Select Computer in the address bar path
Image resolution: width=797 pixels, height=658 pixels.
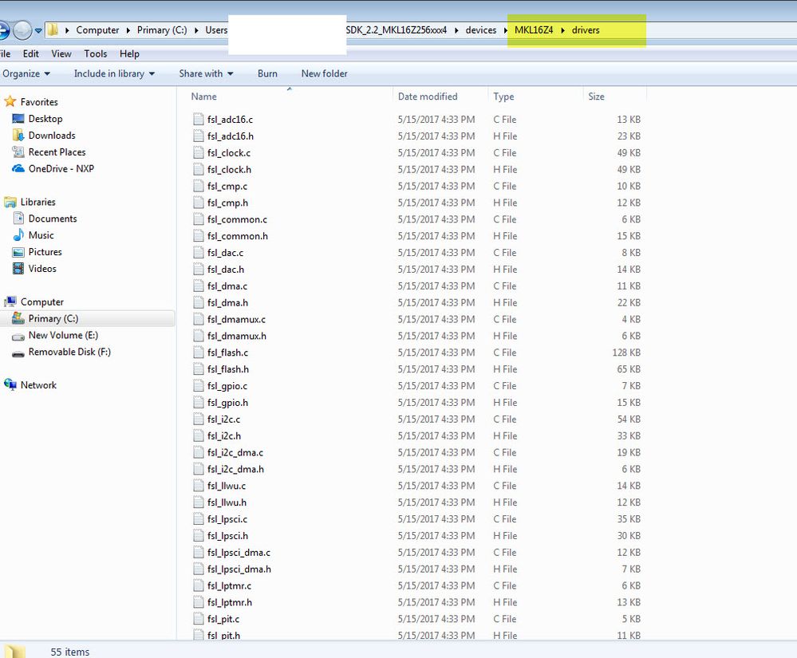[97, 30]
